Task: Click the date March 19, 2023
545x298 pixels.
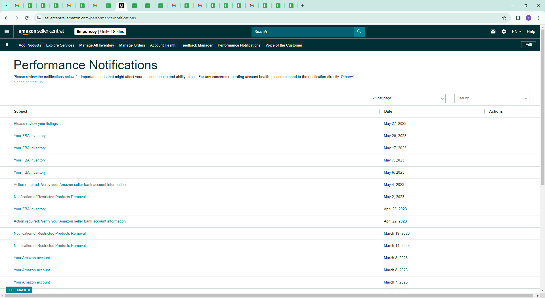Action: 397,234
